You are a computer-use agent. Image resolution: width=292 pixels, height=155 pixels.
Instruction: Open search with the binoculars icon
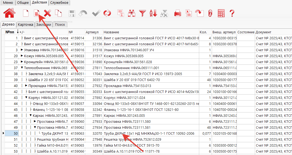point(132,13)
